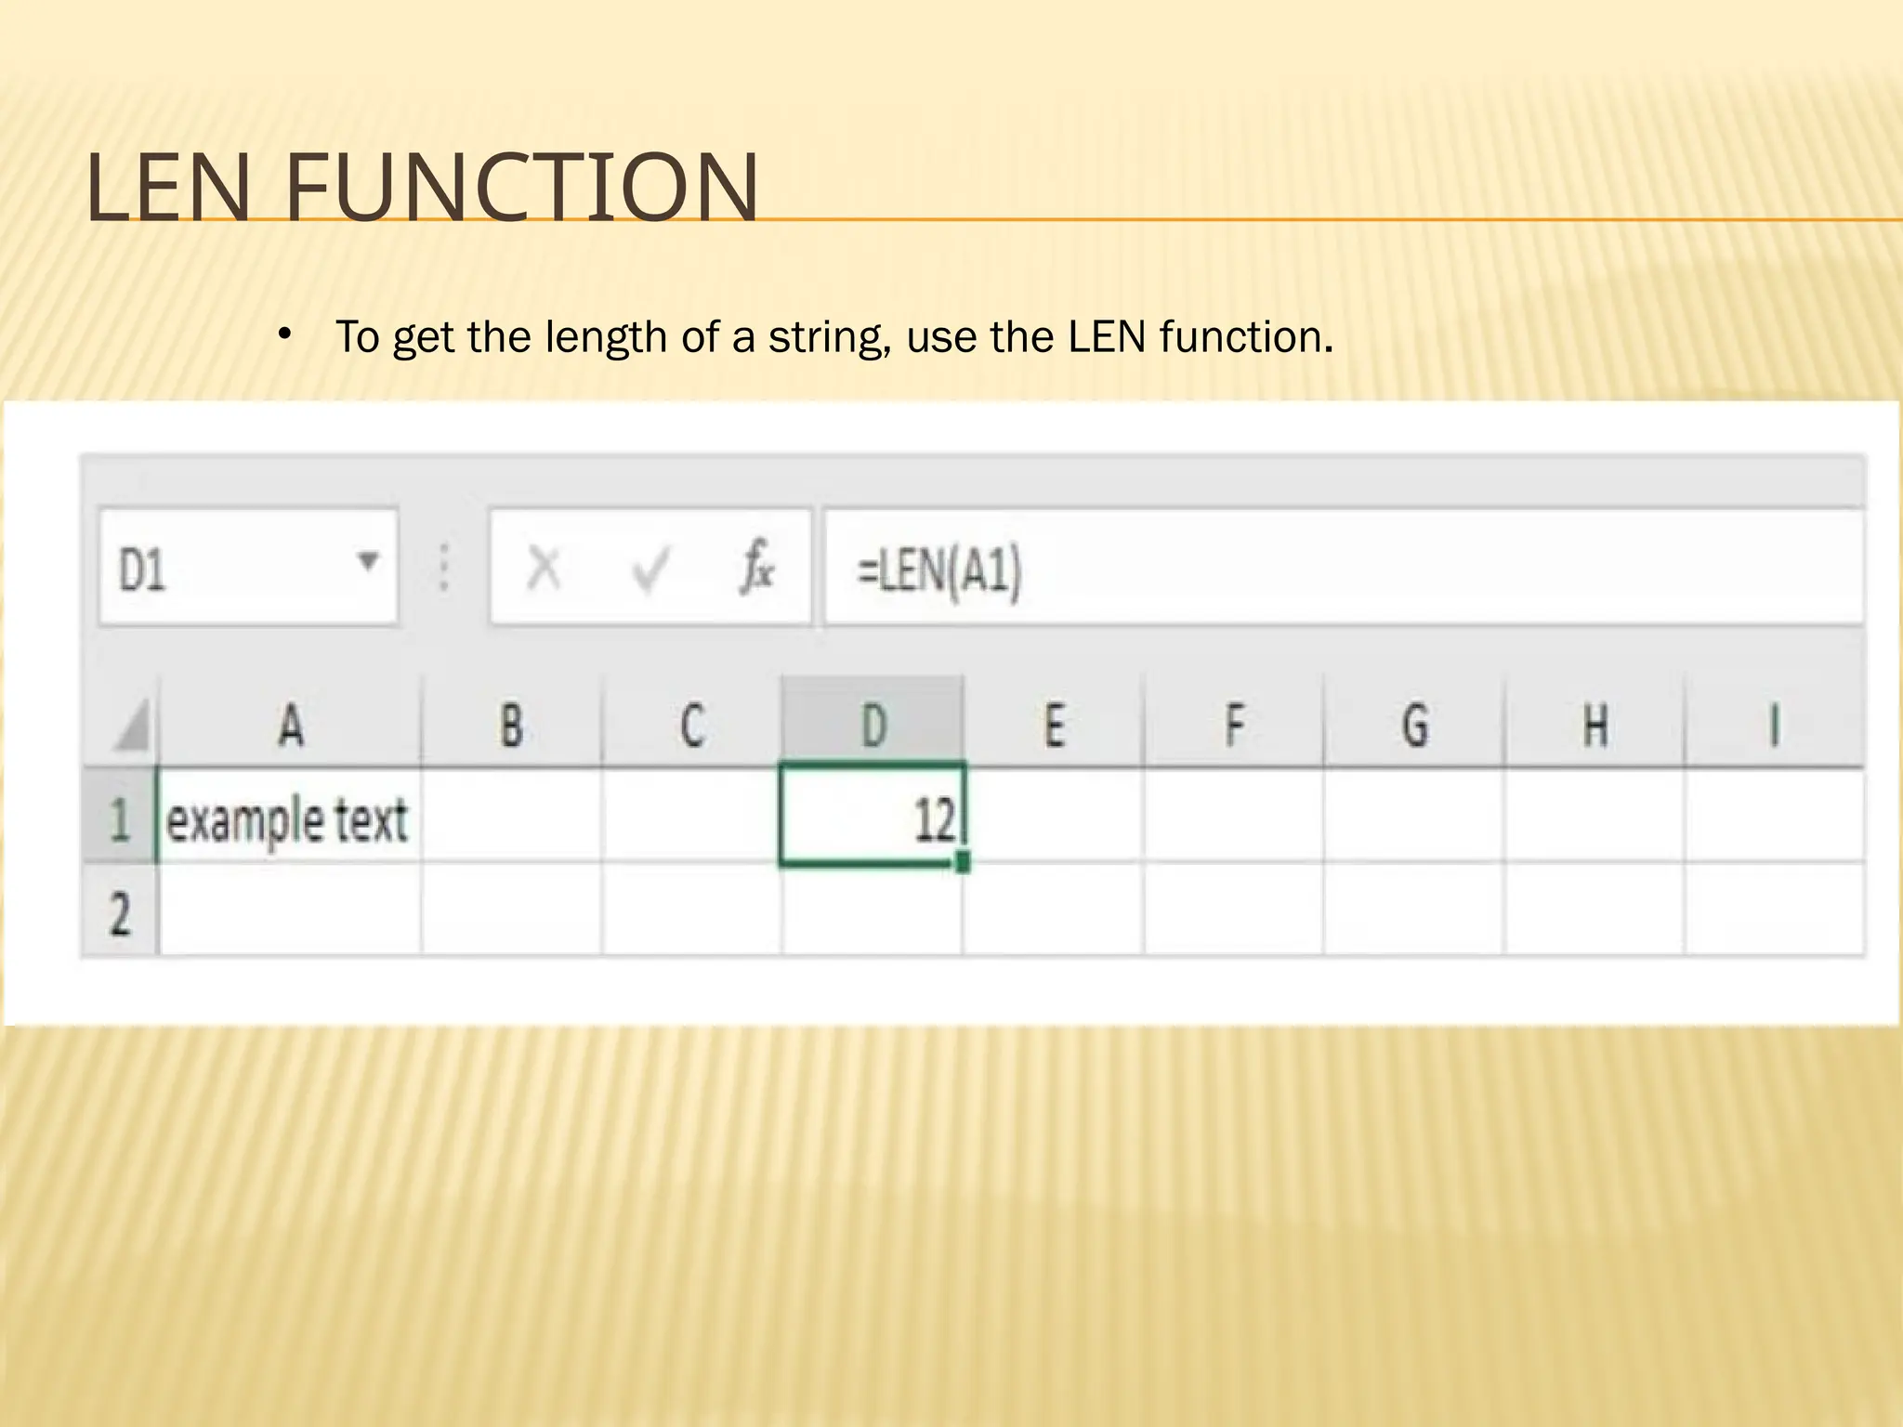Click the Select All corner triangle
Image resolution: width=1903 pixels, height=1427 pixels.
tap(131, 725)
